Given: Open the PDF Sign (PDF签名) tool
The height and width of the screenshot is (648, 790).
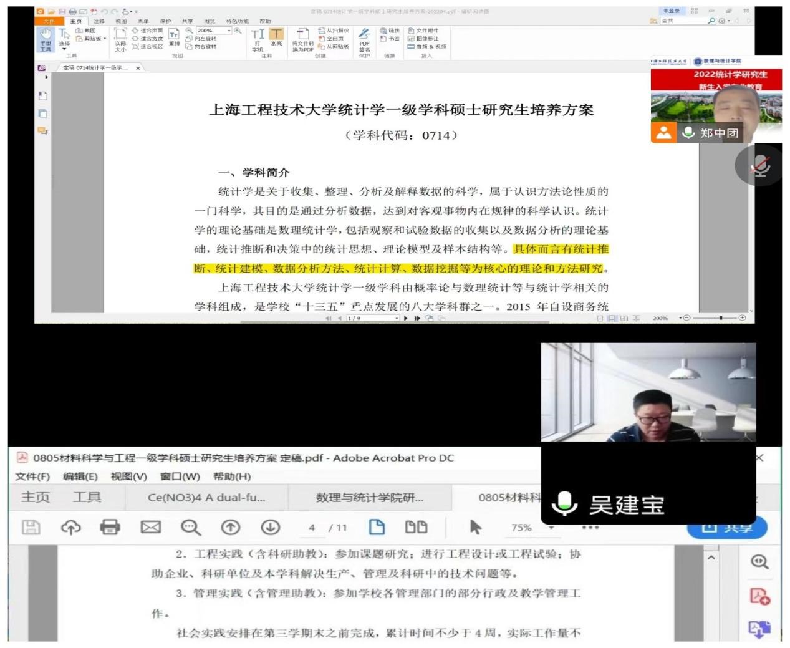Looking at the screenshot, I should point(364,41).
